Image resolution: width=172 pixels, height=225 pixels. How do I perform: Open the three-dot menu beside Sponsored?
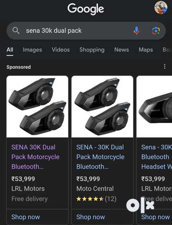pyautogui.click(x=164, y=66)
